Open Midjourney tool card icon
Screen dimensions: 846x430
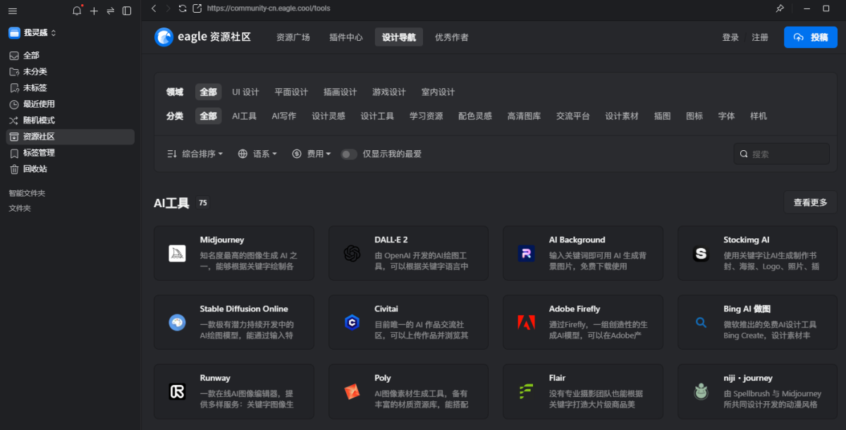pos(177,253)
